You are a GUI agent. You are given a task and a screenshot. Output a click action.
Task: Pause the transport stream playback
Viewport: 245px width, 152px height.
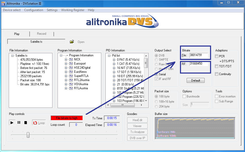coord(19,123)
